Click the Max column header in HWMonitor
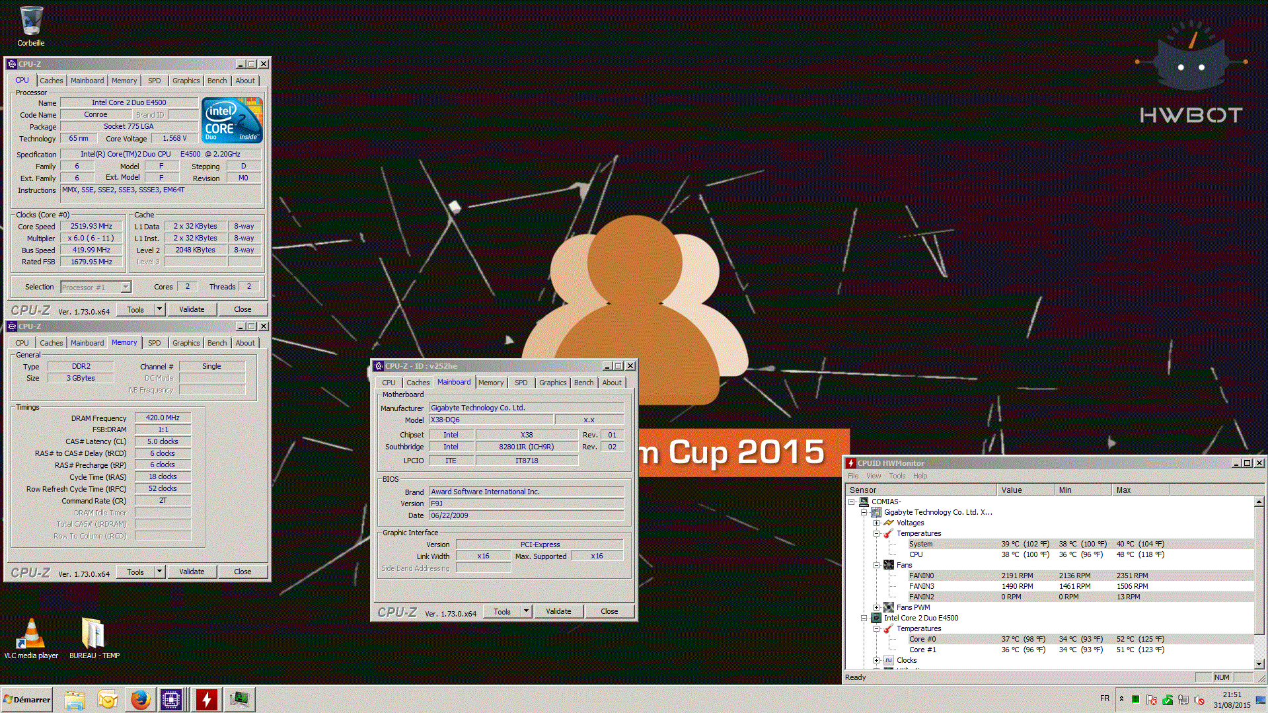1268x713 pixels. 1140,490
